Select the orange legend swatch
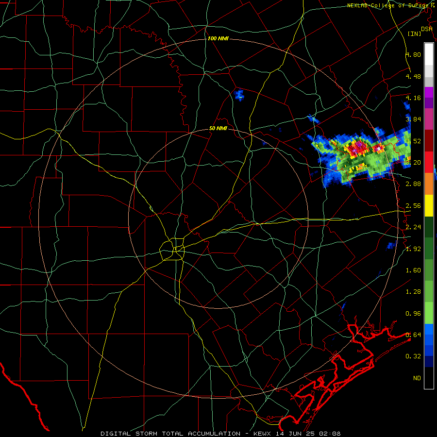Viewport: 437px width, 437px height. click(429, 184)
